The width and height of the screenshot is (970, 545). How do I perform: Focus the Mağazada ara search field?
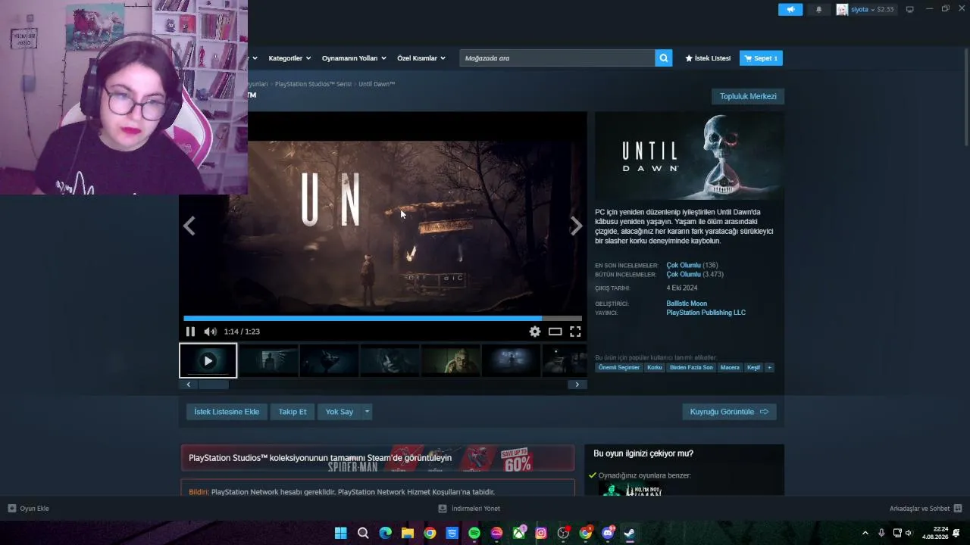557,58
